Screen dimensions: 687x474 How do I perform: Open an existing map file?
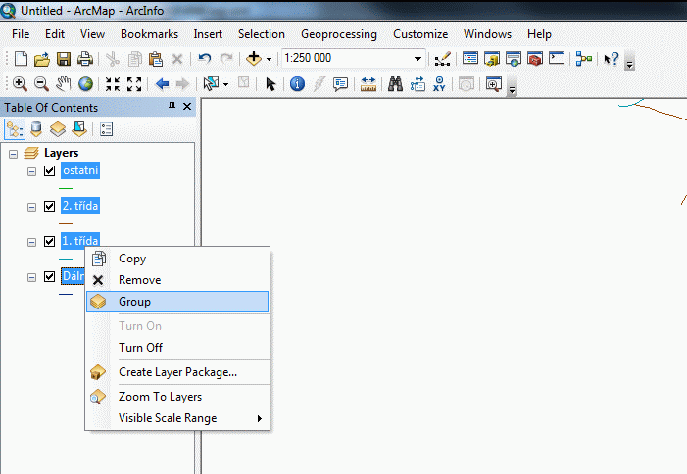(x=42, y=59)
